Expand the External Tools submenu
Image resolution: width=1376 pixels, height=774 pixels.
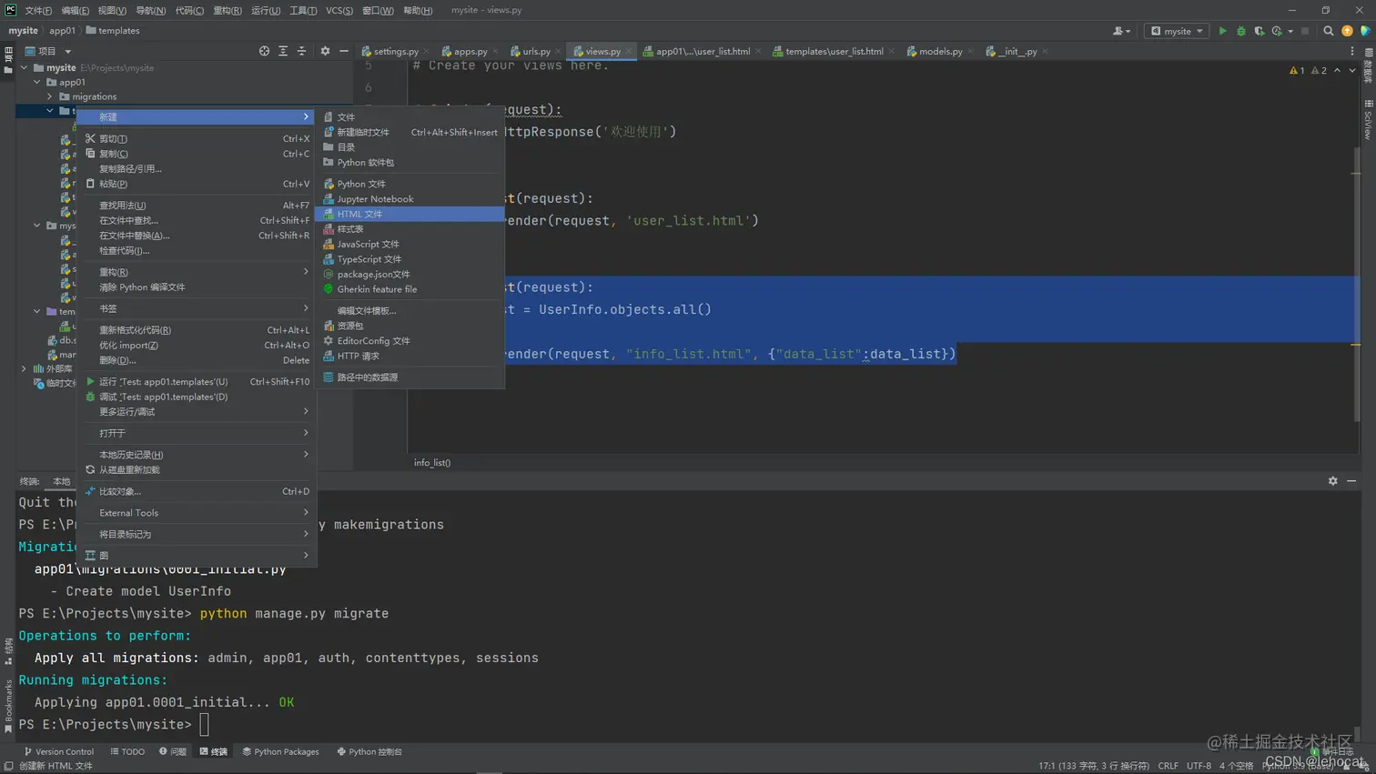coord(197,513)
